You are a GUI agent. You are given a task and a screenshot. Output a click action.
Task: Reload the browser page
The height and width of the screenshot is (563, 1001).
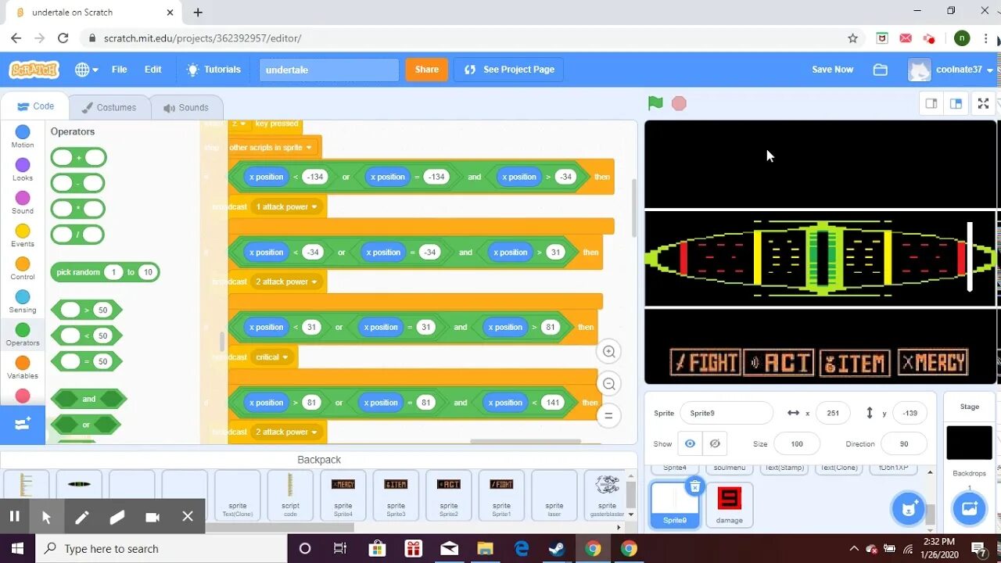coord(63,38)
